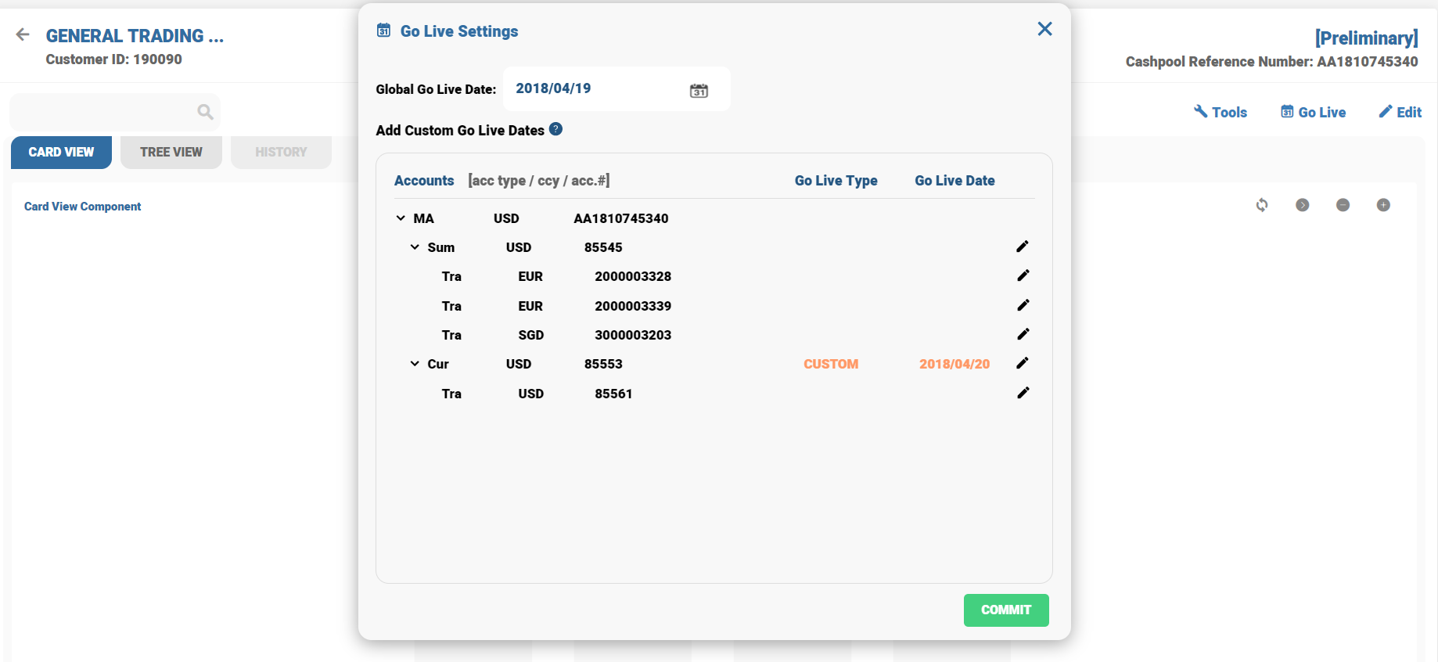Click the refresh icon in card view
The image size is (1438, 662).
pyautogui.click(x=1261, y=205)
